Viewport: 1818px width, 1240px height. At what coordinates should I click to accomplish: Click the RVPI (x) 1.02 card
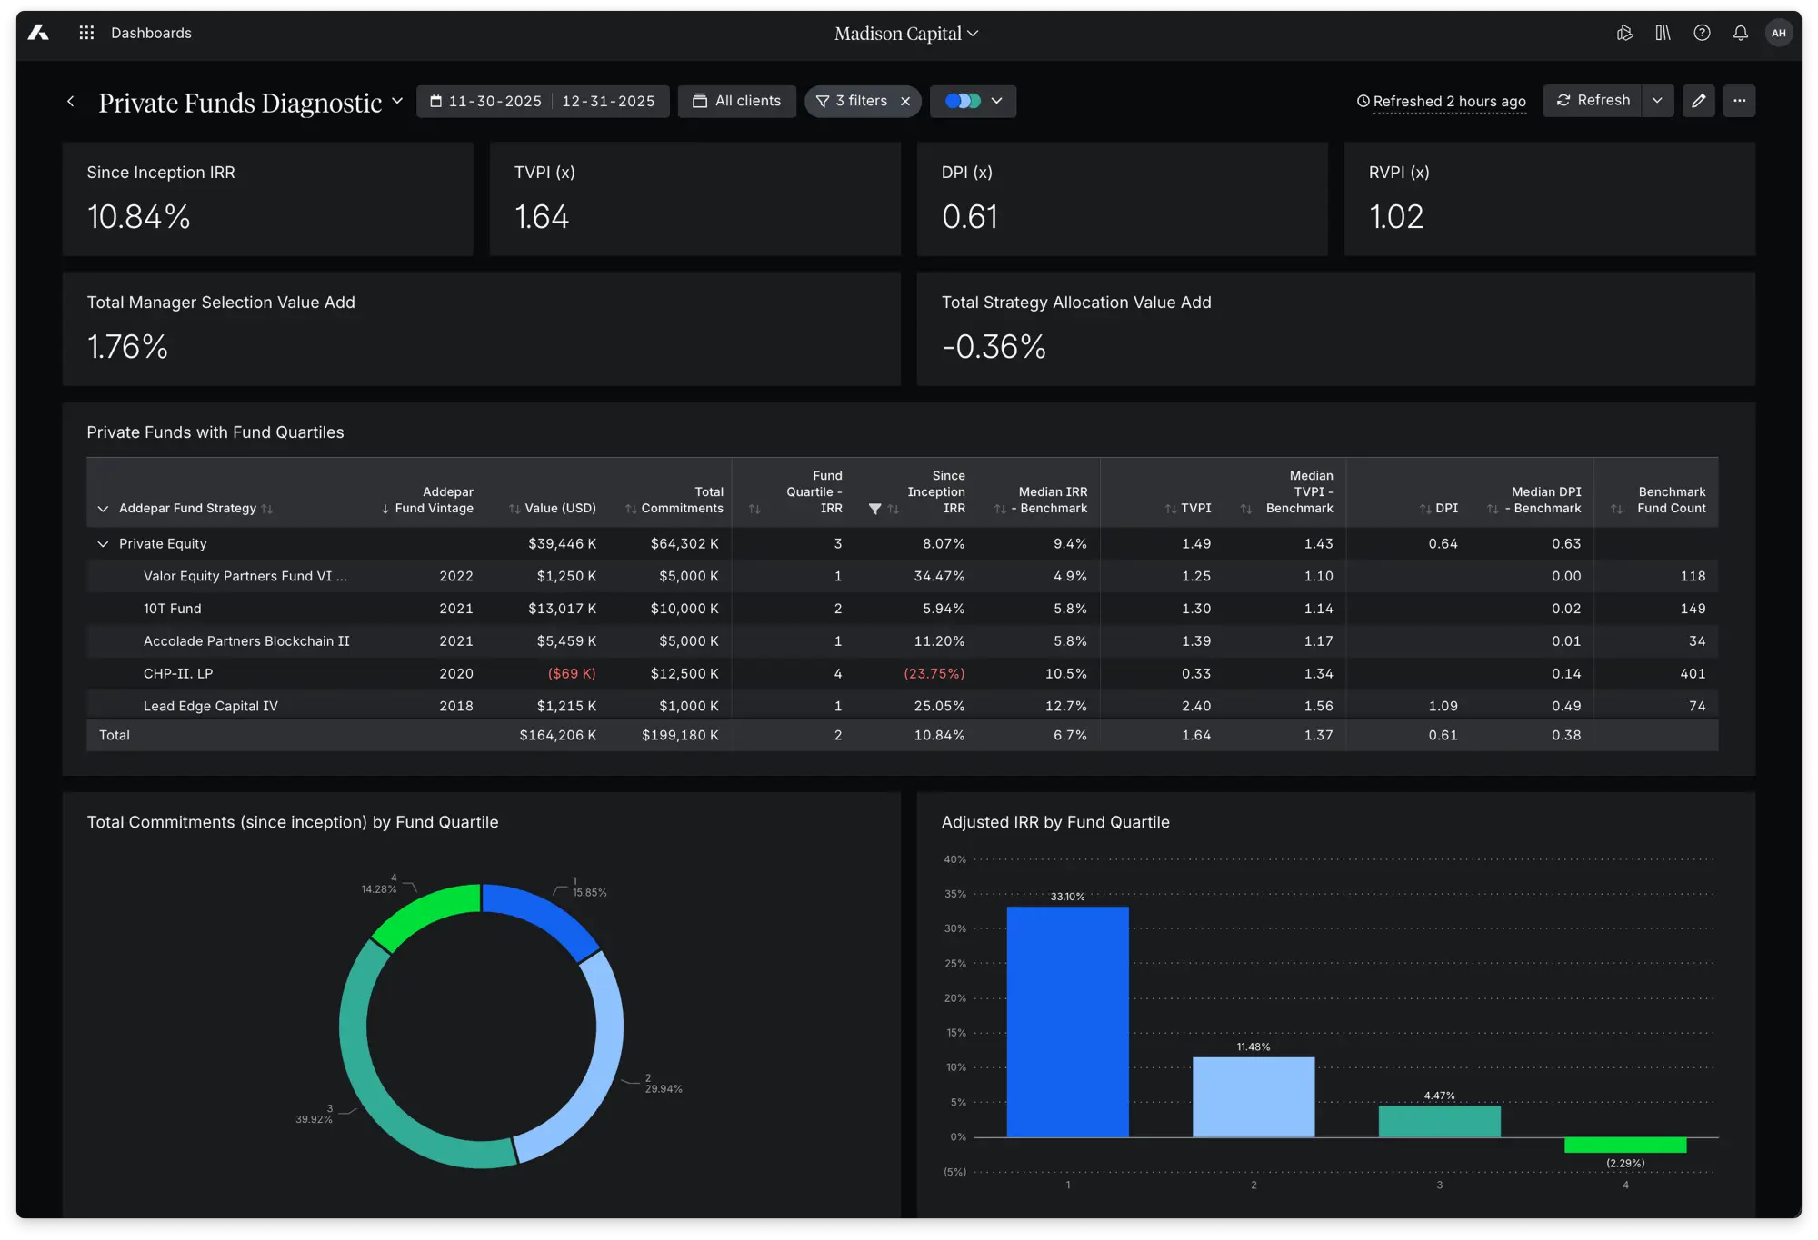point(1549,199)
